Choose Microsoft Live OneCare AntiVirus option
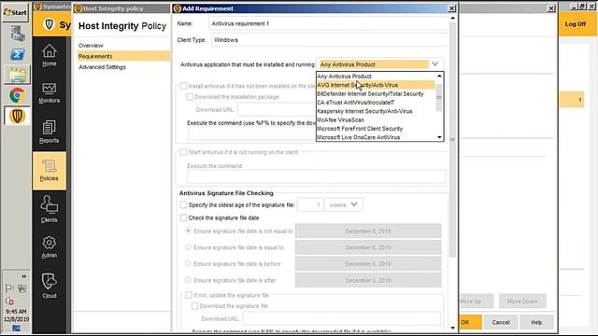Screen dimensions: 598x336 click(376, 137)
